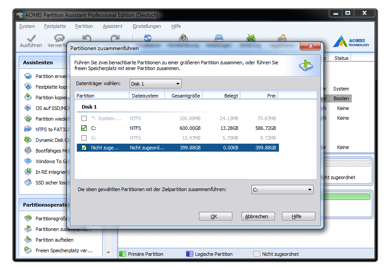The height and width of the screenshot is (270, 390).
Task: Cancel the dialog with Abbrechen
Action: point(258,216)
